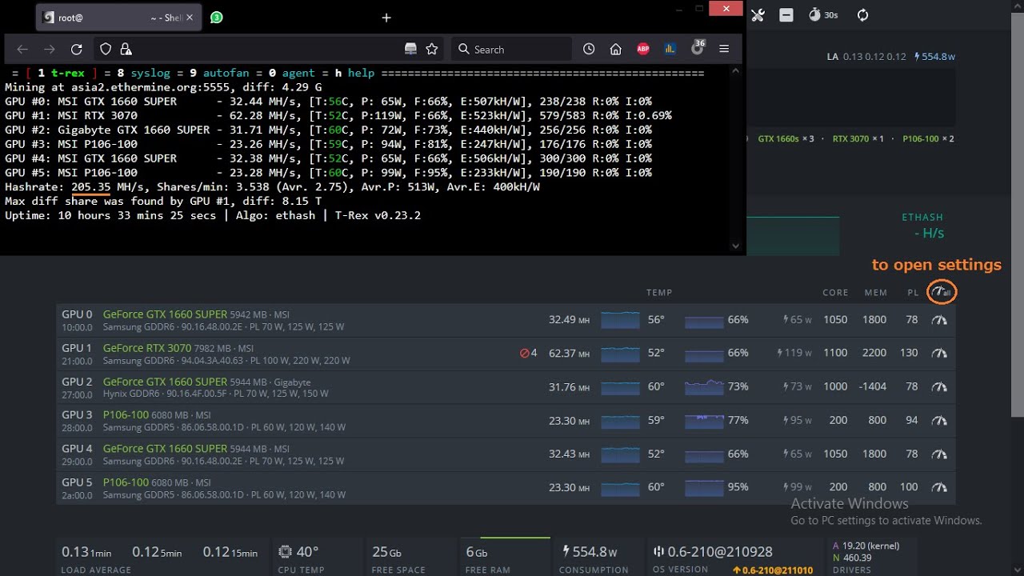Click the GPU 1 hashrate 62.37 MH
Screen dimensions: 1024x576
[x=569, y=353]
